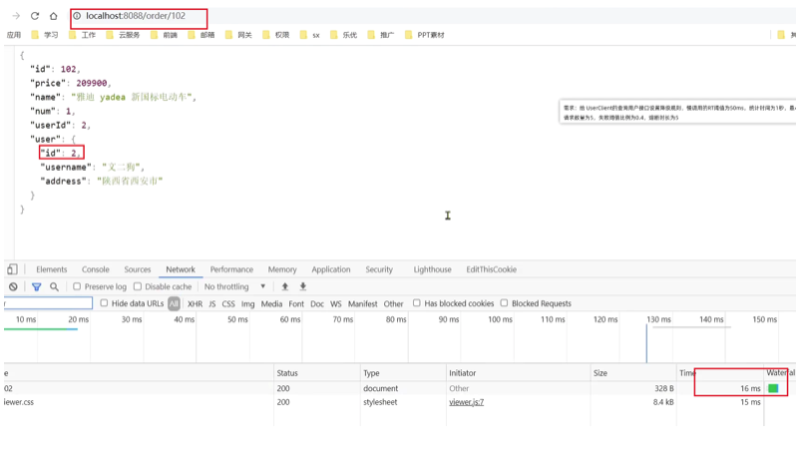Switch to the Console tab

[96, 269]
